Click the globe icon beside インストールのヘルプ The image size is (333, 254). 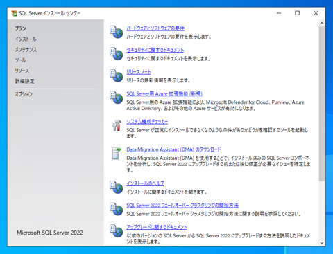tap(116, 187)
